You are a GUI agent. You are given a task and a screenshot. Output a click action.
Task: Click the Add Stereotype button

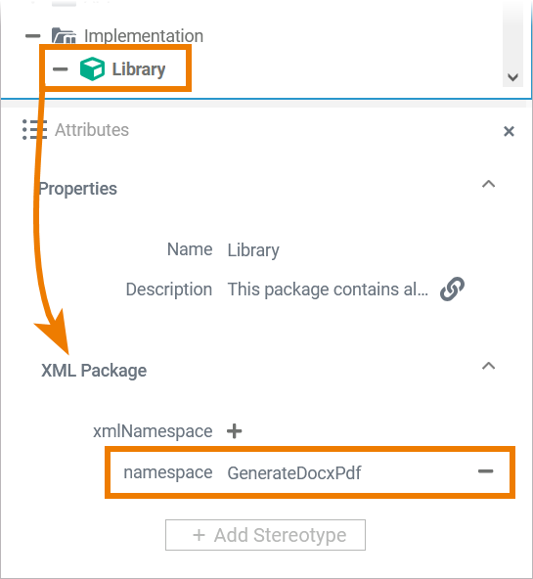[x=265, y=535]
